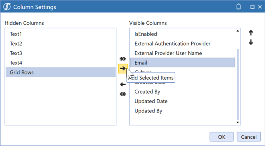Move selected column down with the down arrow
Viewport: 265px width, 146px height.
[251, 42]
